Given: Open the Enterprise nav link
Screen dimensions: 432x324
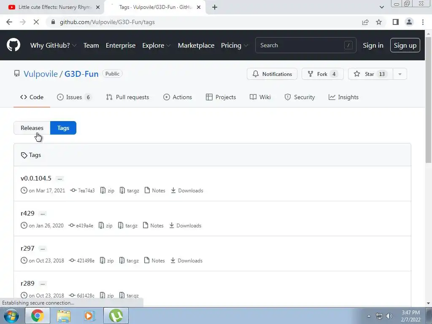Looking at the screenshot, I should tap(121, 46).
